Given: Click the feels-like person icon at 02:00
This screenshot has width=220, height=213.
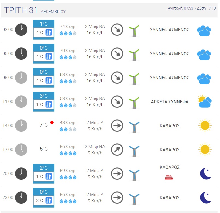Looking at the screenshot, I should [x=49, y=32].
